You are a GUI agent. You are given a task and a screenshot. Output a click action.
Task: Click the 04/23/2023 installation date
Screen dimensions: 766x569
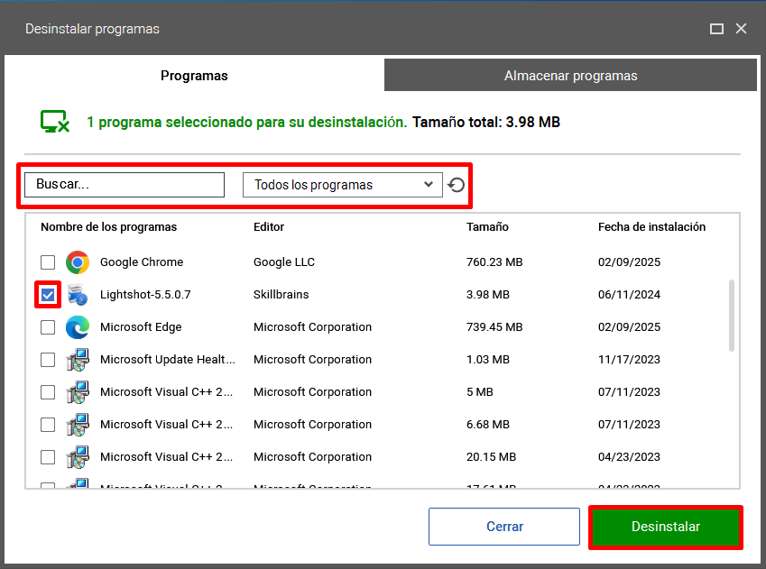[x=629, y=457]
